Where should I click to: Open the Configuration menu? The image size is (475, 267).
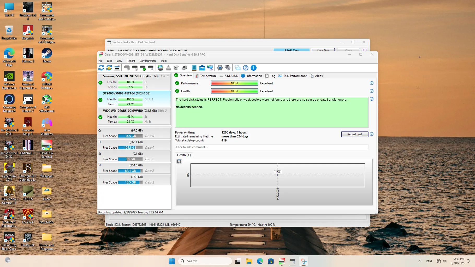tap(147, 61)
